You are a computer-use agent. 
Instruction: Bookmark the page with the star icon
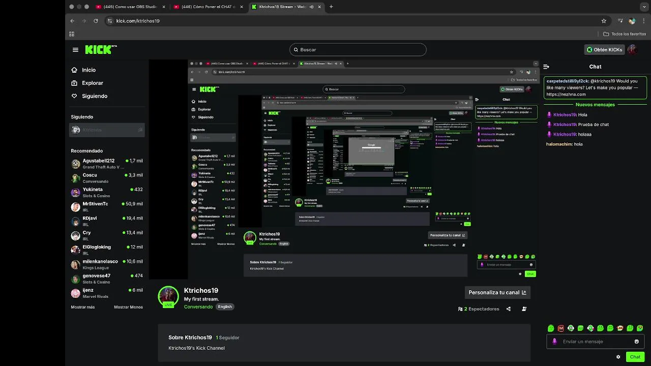click(x=604, y=21)
